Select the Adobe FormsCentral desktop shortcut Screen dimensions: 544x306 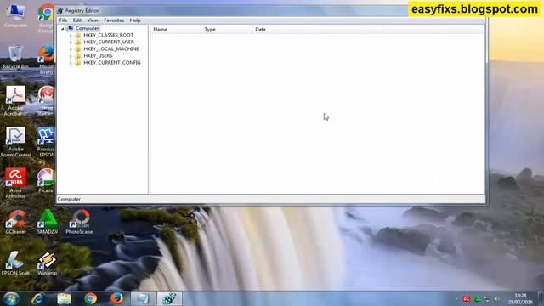coord(15,142)
